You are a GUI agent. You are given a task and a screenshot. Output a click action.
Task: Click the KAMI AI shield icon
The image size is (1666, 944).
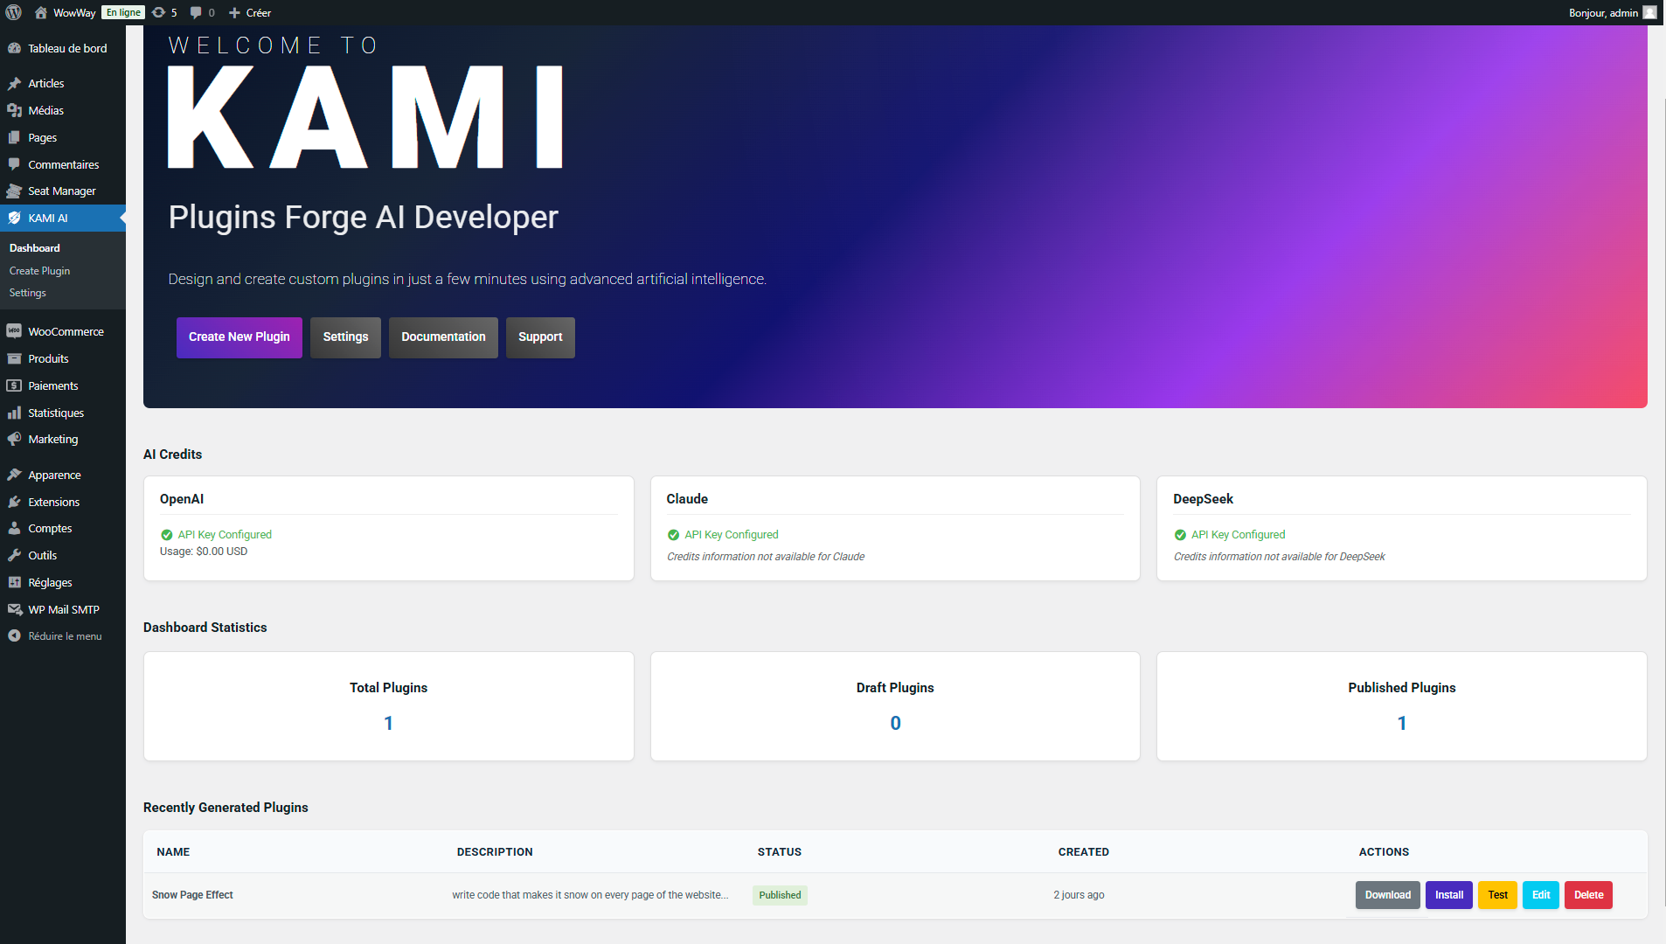click(15, 218)
